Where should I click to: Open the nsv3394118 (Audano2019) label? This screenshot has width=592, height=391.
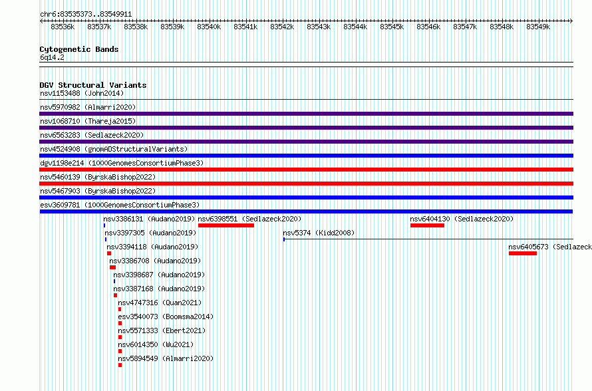tap(152, 247)
